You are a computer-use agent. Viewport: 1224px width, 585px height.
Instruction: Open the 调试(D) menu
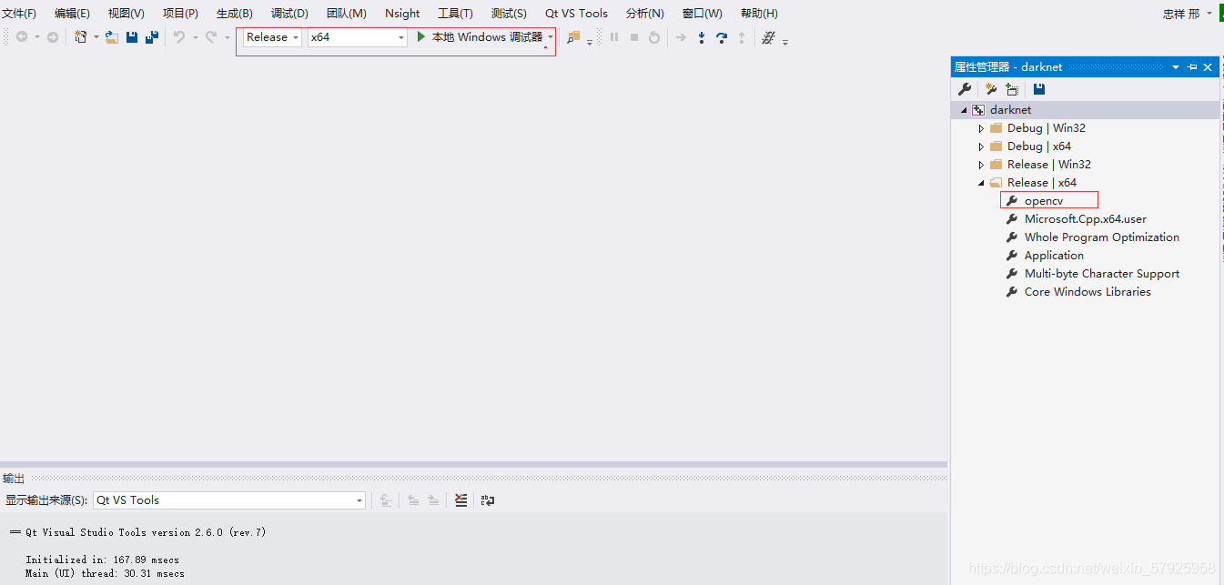click(289, 14)
